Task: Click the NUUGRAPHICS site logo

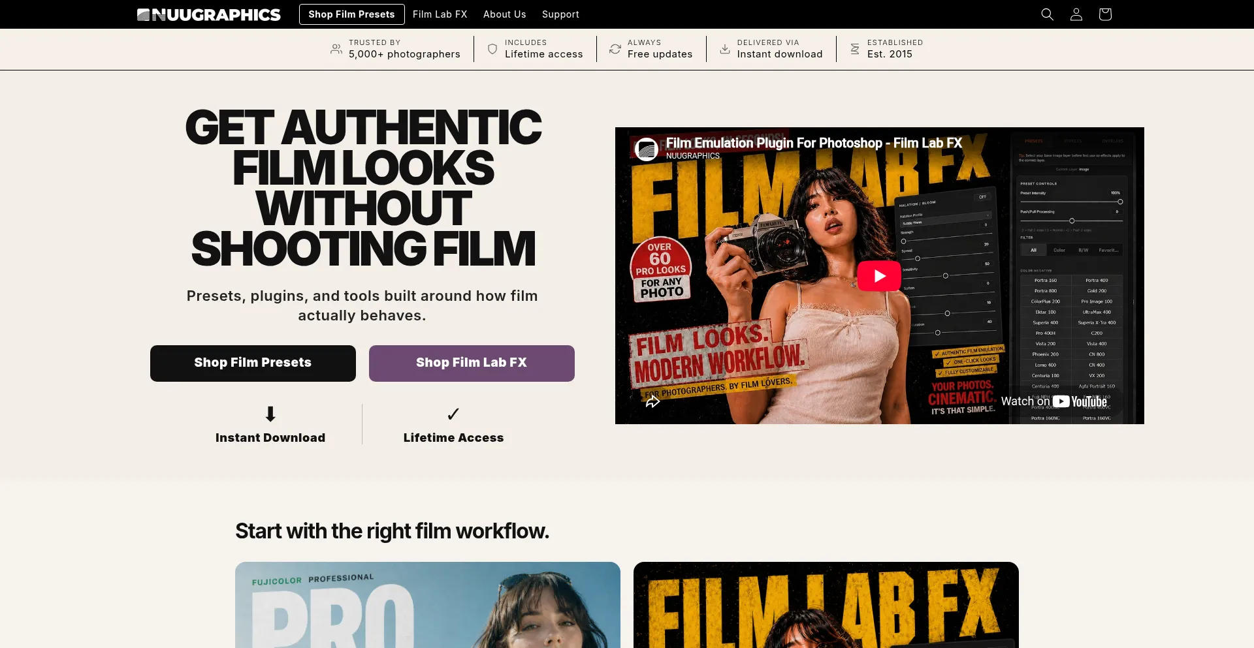Action: (x=209, y=14)
